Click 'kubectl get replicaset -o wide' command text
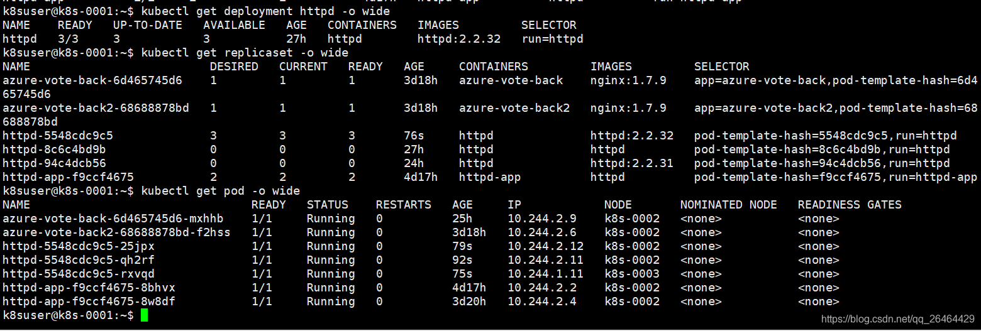This screenshot has width=981, height=331. pos(245,53)
